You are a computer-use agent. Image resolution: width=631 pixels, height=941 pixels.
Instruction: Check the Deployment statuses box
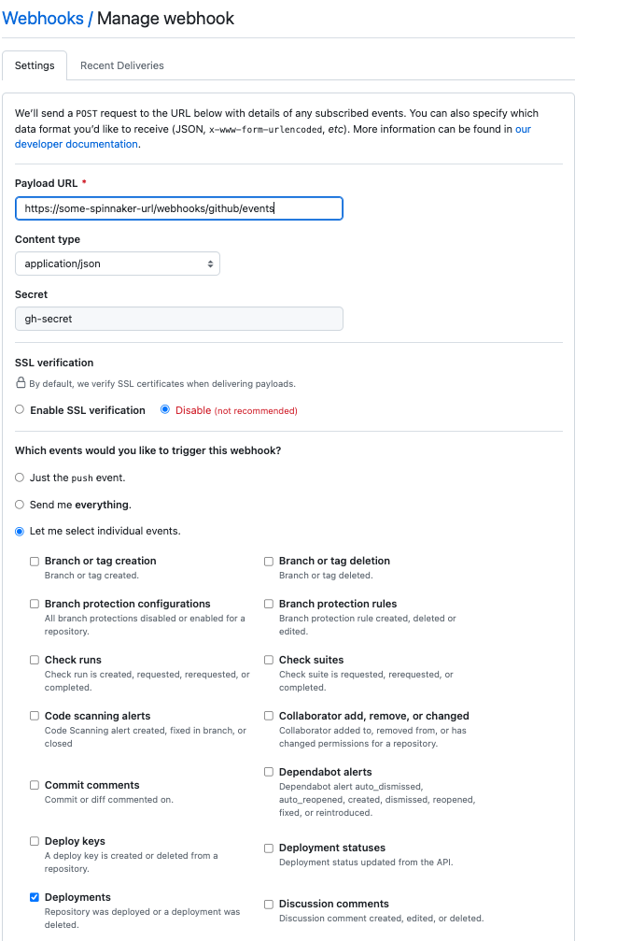(269, 848)
